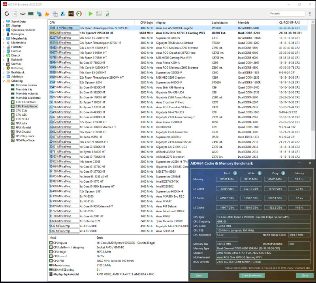316x283 pixels.
Task: Click the RAM memory benchmark toolbar icon
Action: 30,14
